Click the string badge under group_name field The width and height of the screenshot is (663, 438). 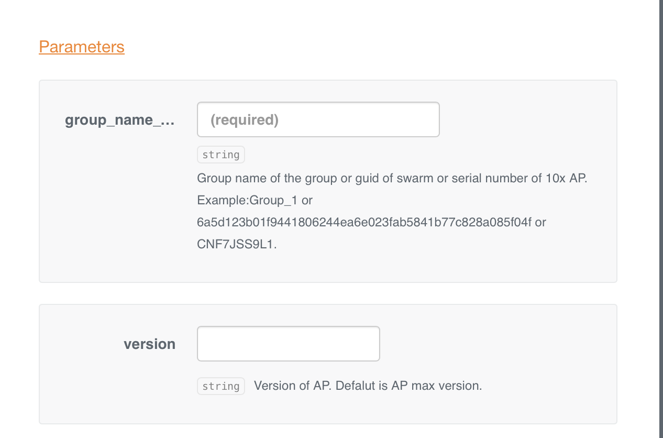220,155
